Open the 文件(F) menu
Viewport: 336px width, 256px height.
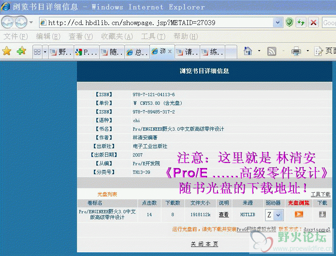pyautogui.click(x=16, y=37)
